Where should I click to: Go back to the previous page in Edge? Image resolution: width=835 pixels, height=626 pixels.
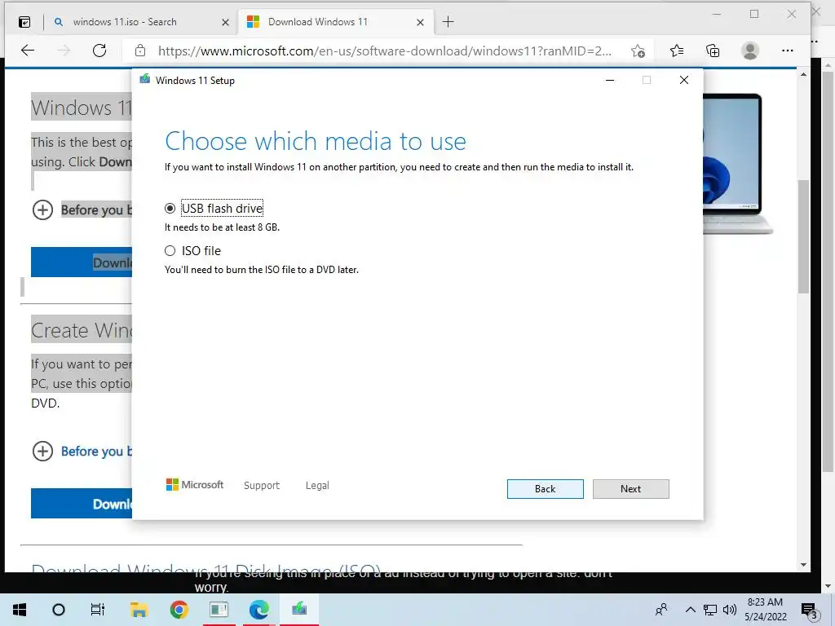(28, 51)
